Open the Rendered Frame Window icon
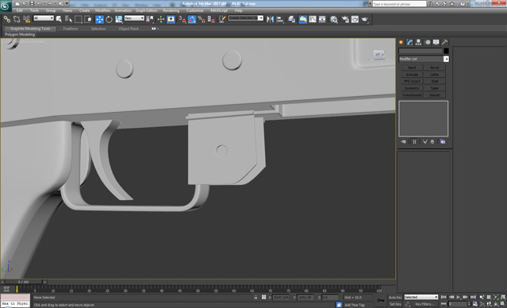This screenshot has width=507, height=308. [355, 19]
